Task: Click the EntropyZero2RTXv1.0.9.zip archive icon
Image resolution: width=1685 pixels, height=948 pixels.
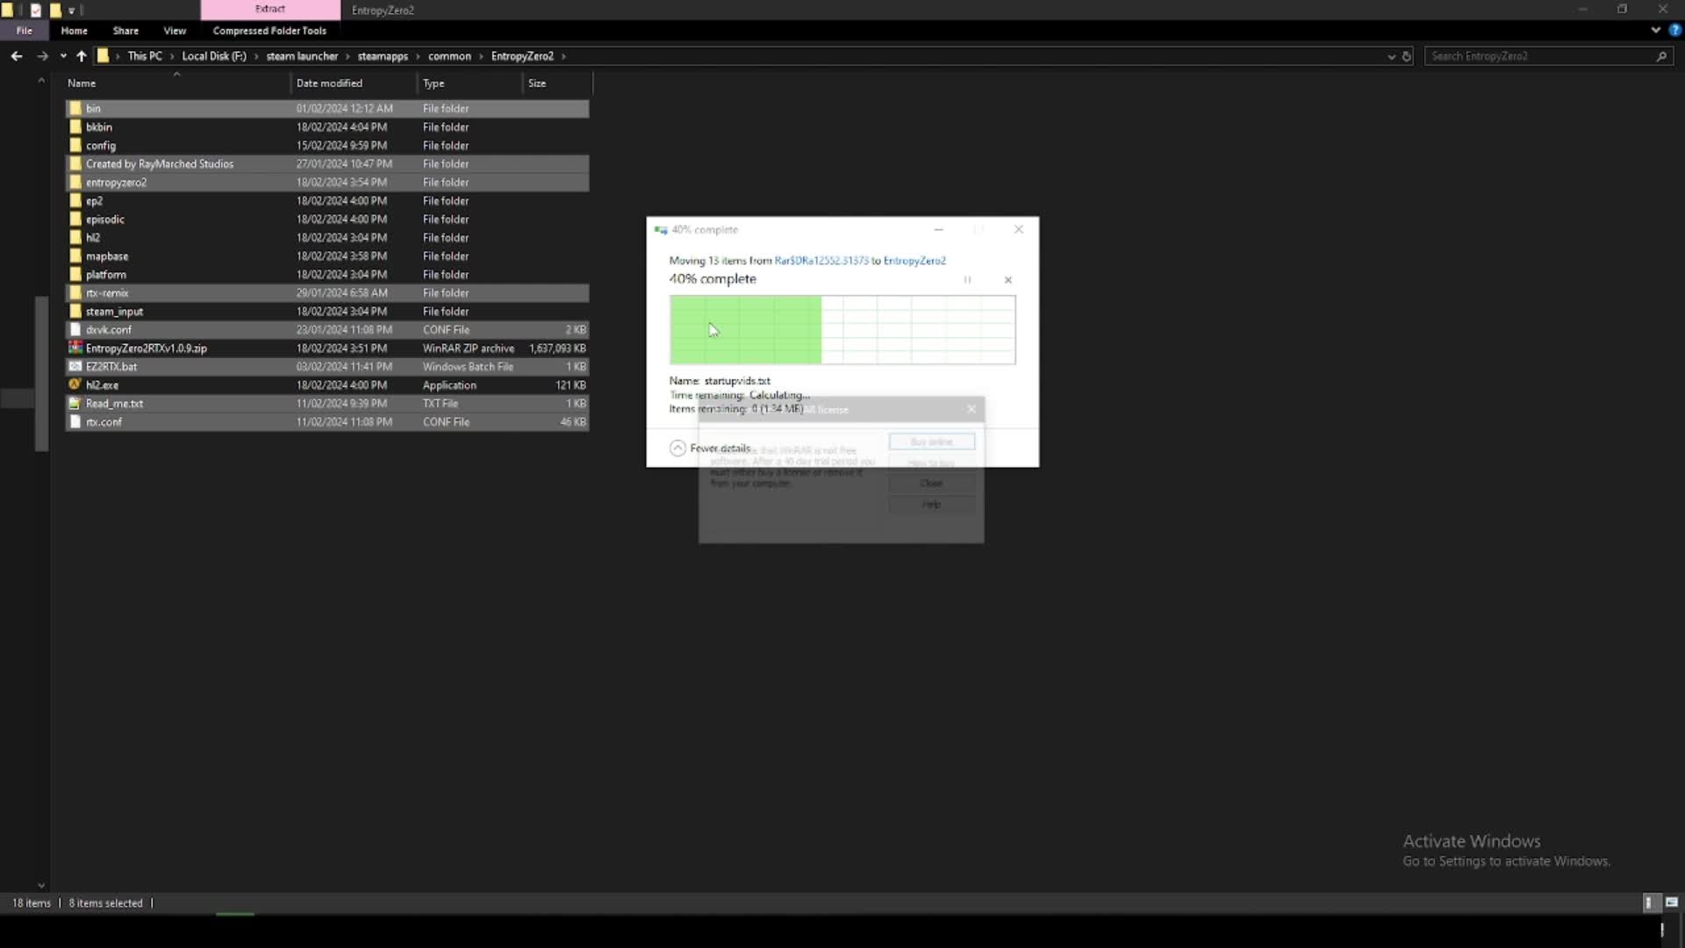Action: tap(75, 348)
